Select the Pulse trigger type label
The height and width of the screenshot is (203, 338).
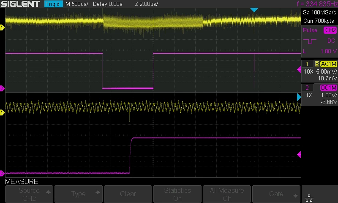pos(310,30)
